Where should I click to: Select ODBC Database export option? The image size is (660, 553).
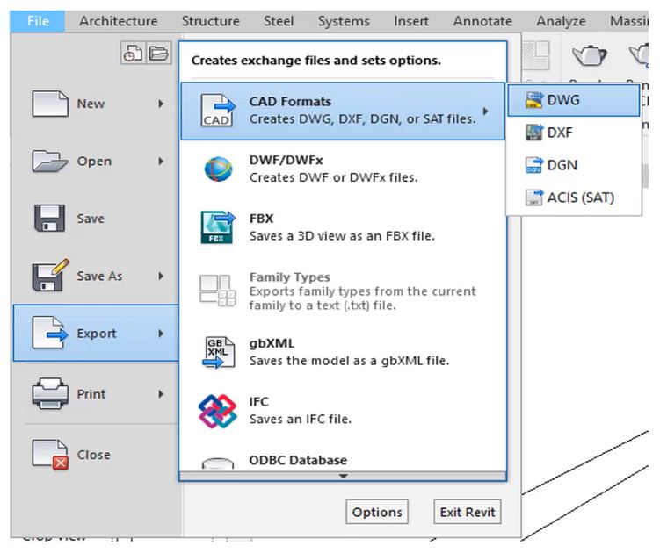[343, 460]
